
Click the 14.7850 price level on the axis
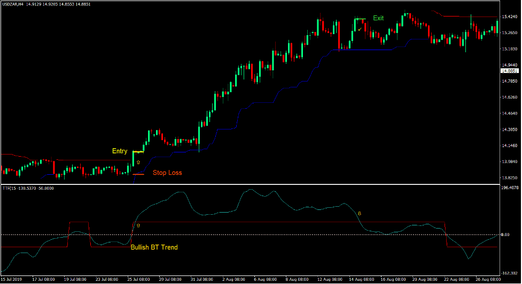point(509,81)
